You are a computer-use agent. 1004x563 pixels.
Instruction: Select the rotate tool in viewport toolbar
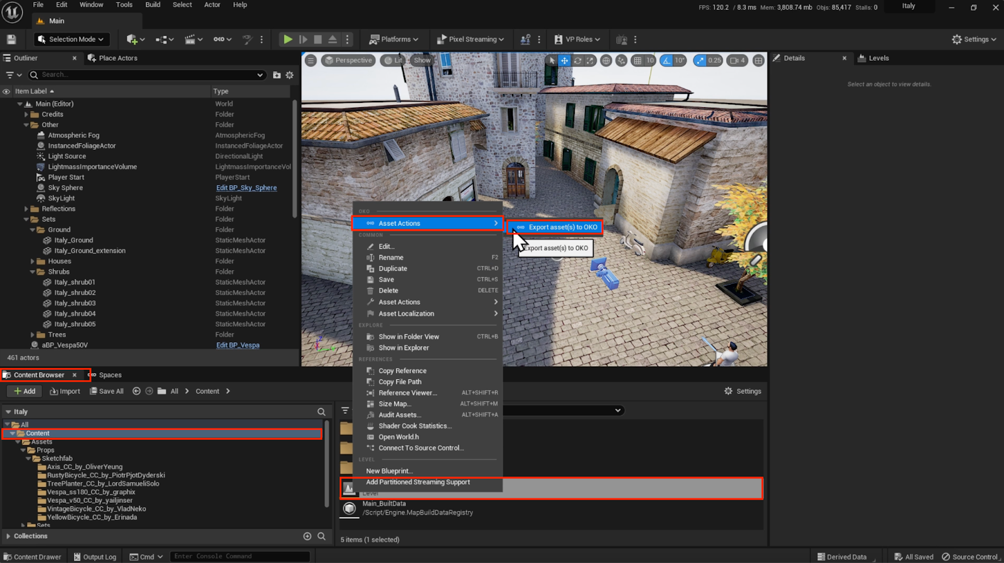click(x=577, y=61)
